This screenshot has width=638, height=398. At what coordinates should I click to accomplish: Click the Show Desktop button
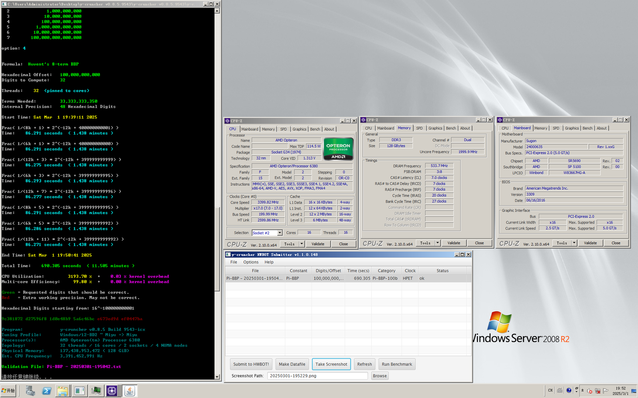point(634,391)
